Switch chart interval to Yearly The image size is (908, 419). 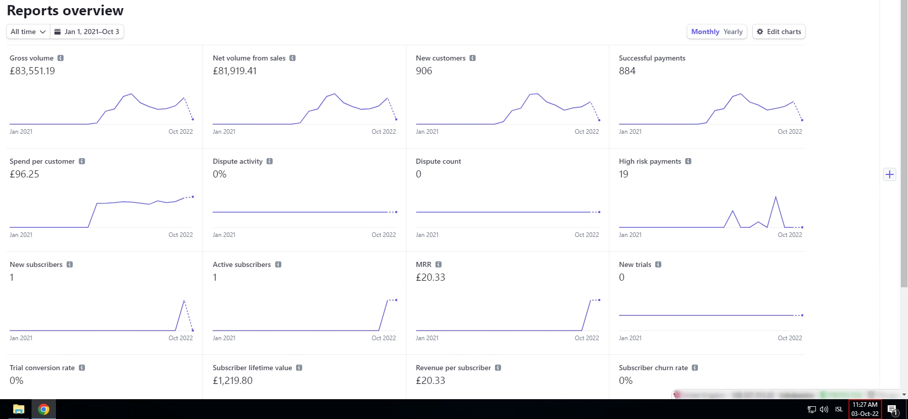tap(733, 32)
